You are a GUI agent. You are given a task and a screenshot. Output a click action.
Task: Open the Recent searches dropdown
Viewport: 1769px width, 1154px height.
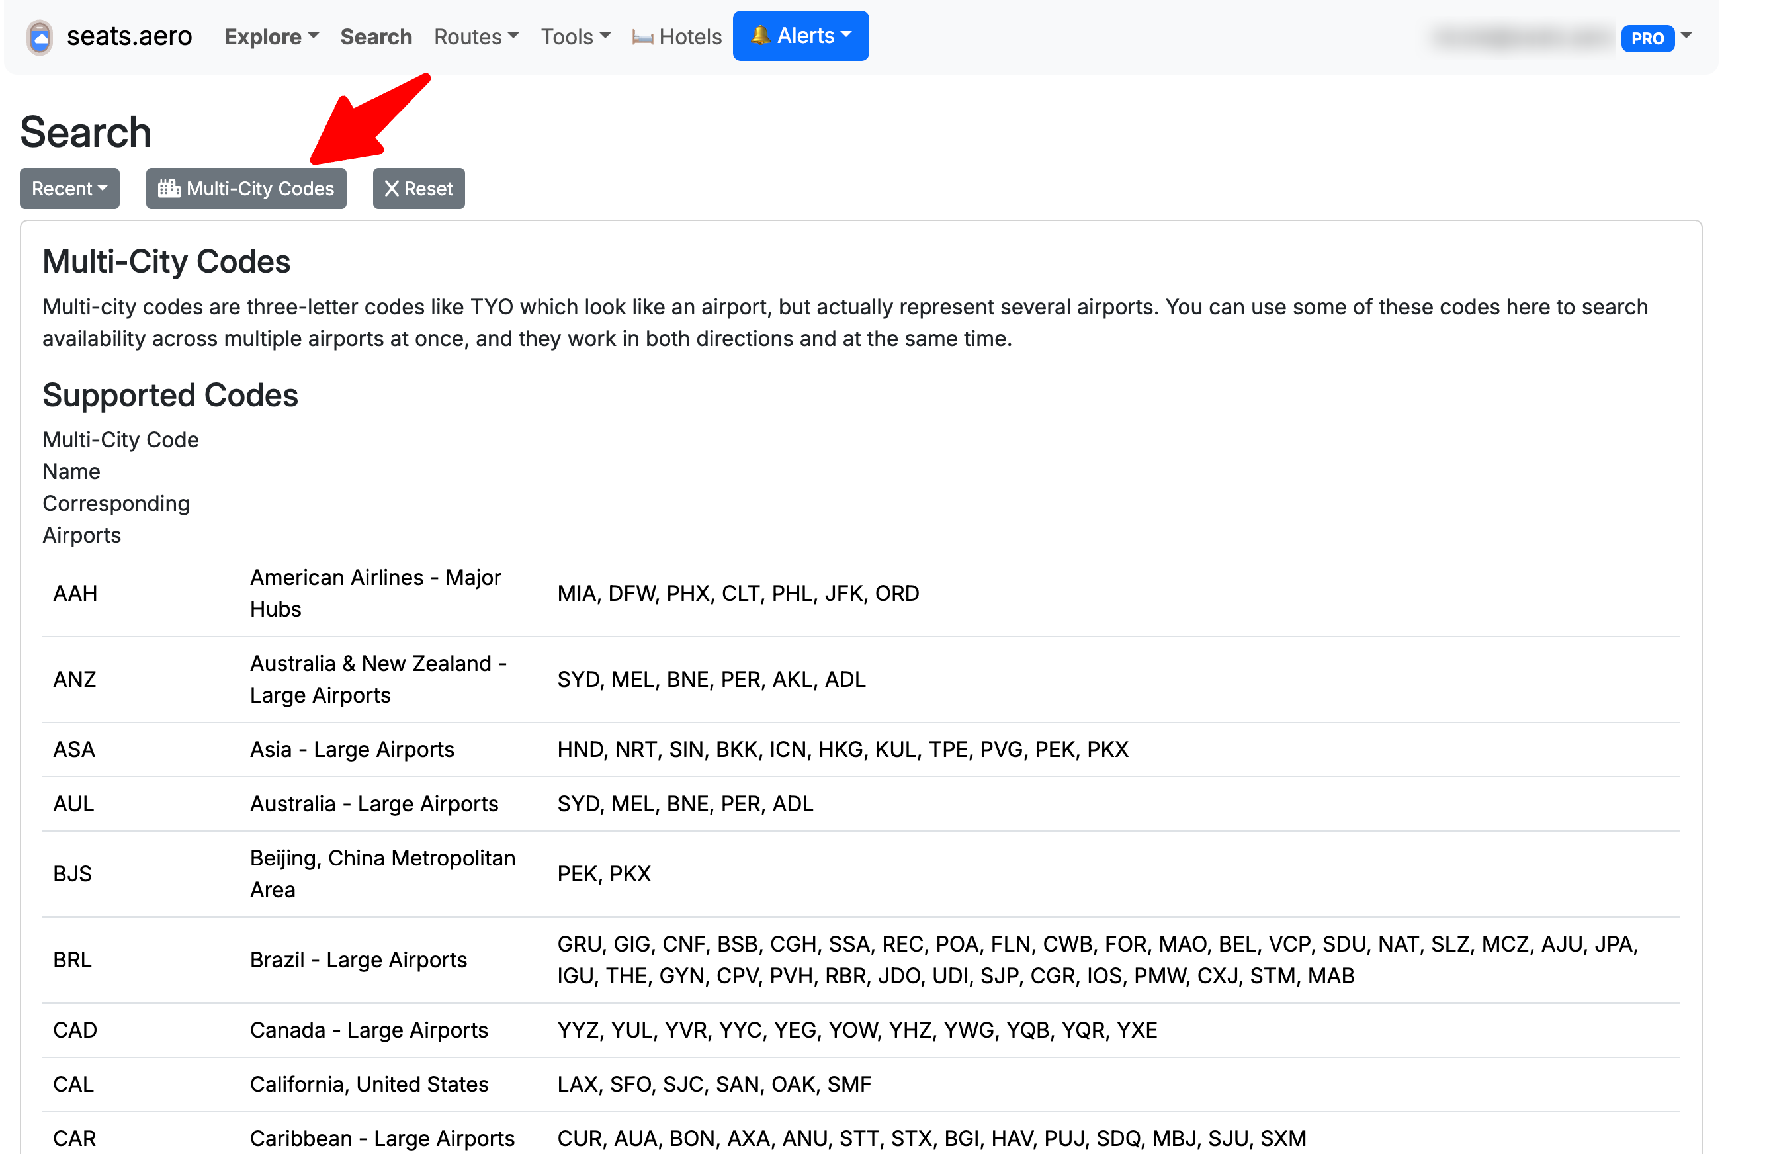click(x=70, y=189)
